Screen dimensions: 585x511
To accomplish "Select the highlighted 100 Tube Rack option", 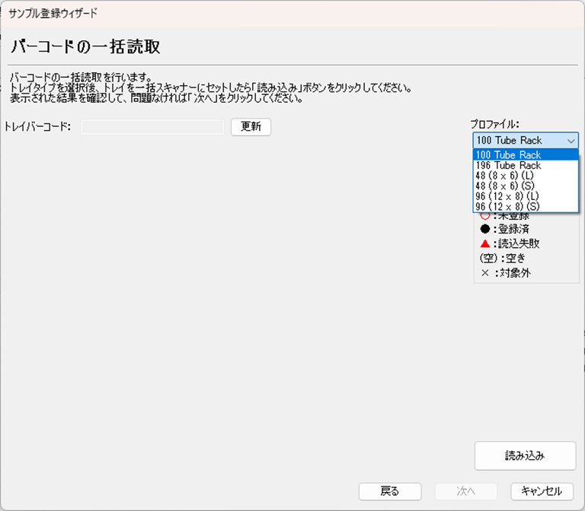I will (x=509, y=155).
